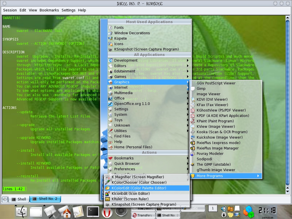Screen dimensions: 292x219
Task: Expand the Settings submenu arrow
Action: coord(188,109)
